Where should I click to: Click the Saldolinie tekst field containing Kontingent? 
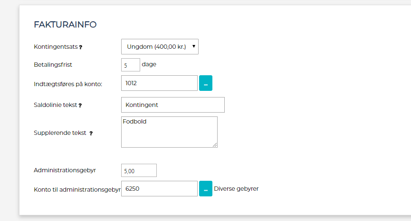[172, 105]
